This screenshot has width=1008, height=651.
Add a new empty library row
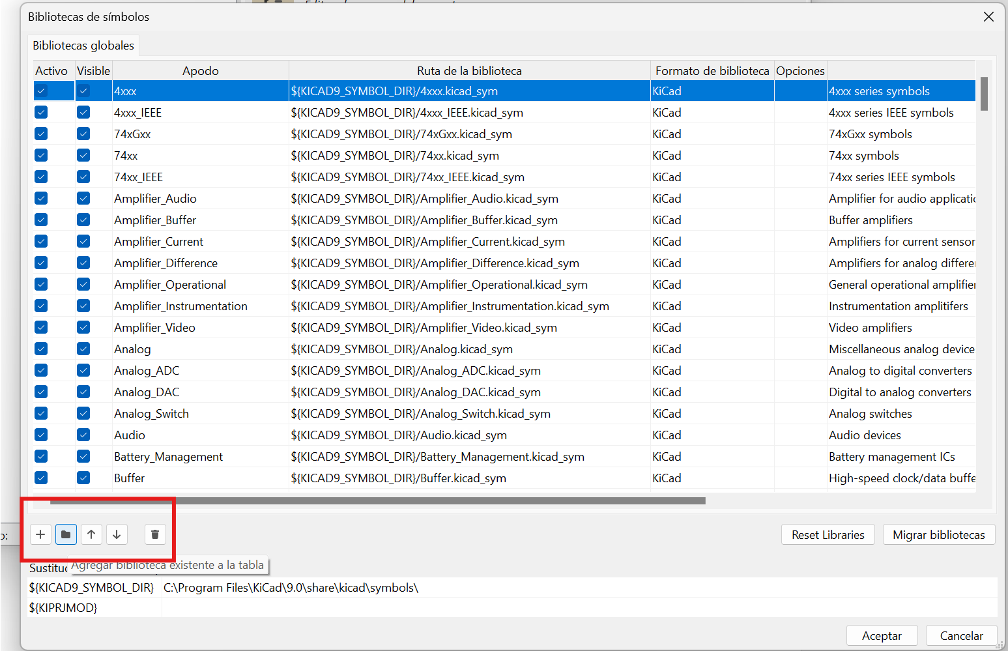point(40,534)
